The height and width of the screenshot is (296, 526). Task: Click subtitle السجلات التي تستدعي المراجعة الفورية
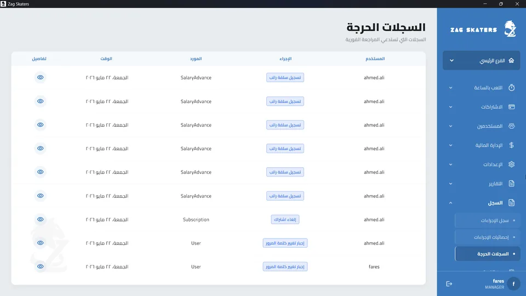coord(385,39)
